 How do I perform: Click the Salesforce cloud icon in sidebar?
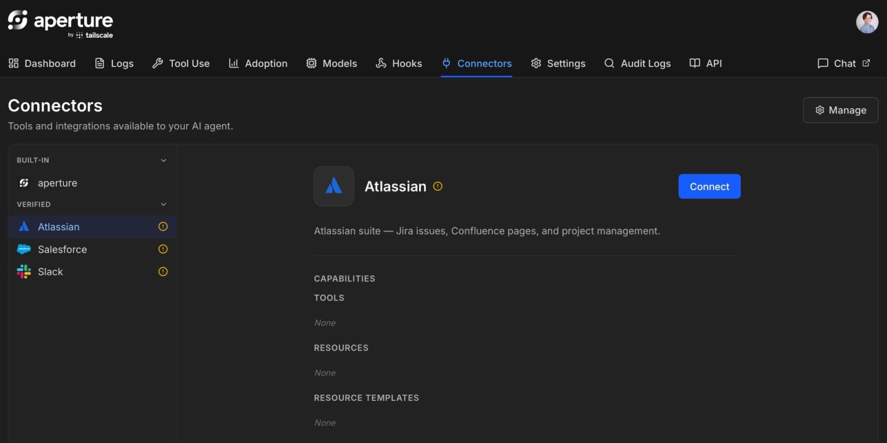24,249
